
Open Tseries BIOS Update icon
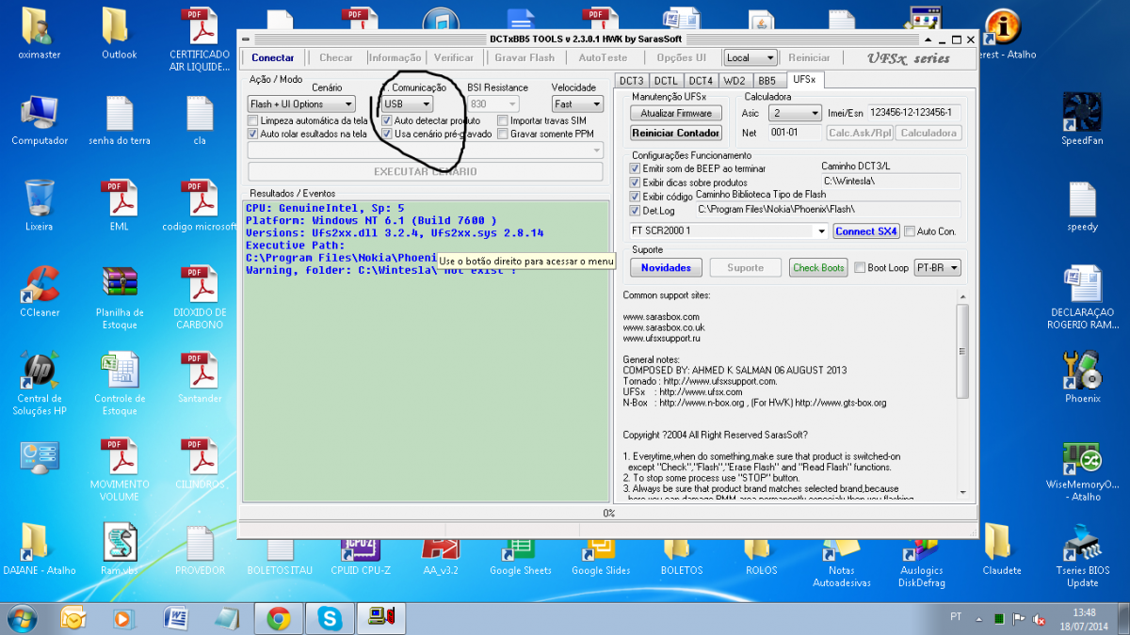[1082, 557]
